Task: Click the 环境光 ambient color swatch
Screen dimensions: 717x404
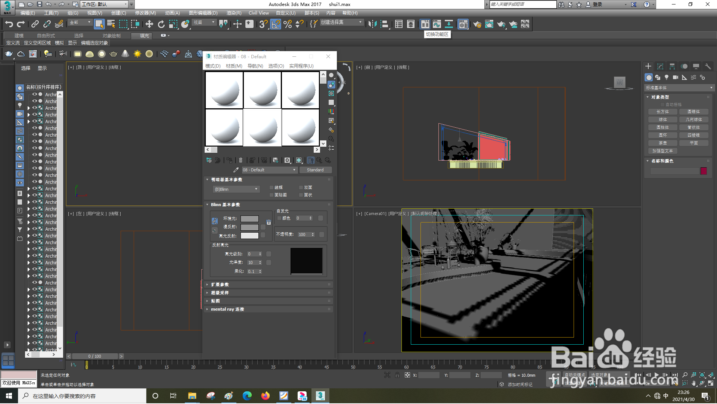Action: pyautogui.click(x=249, y=219)
